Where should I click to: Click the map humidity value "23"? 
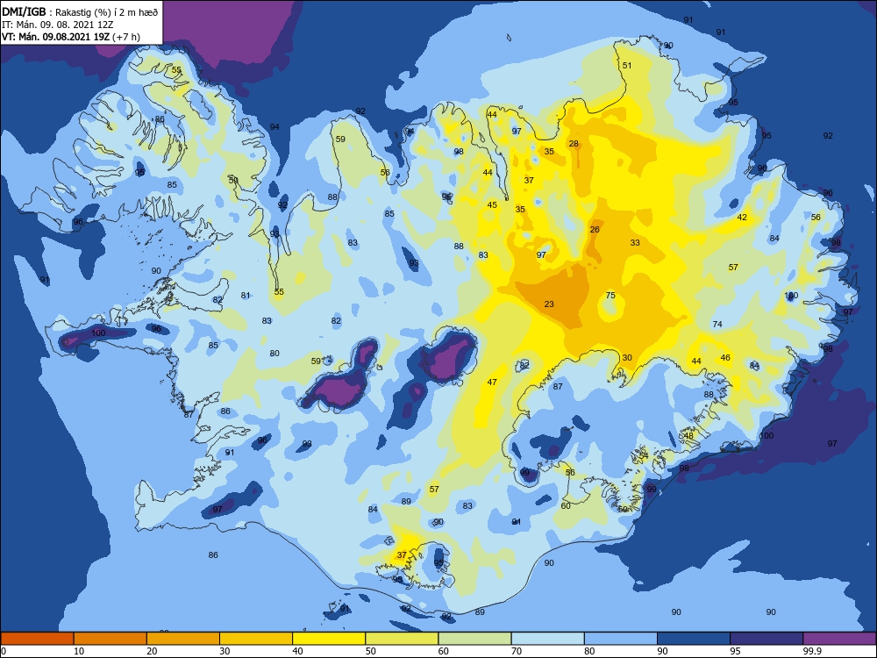(x=549, y=304)
